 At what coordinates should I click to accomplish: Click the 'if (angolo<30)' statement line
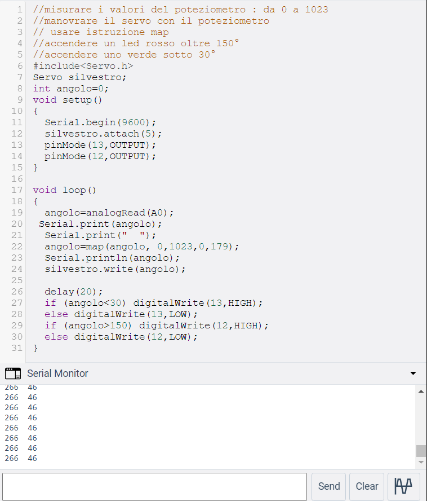coord(153,303)
